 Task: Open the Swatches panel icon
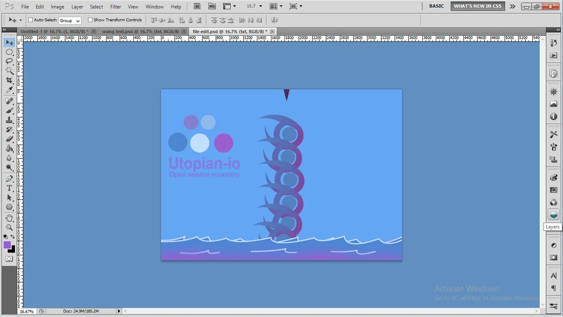[x=553, y=190]
